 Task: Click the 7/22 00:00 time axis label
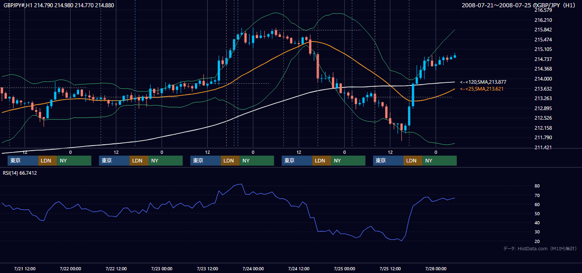pos(71,268)
